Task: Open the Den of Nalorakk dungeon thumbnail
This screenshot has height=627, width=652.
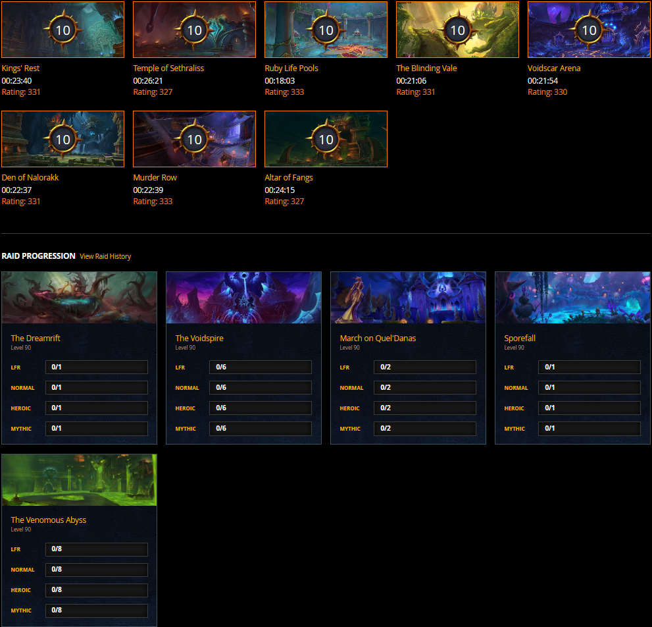Action: 63,139
